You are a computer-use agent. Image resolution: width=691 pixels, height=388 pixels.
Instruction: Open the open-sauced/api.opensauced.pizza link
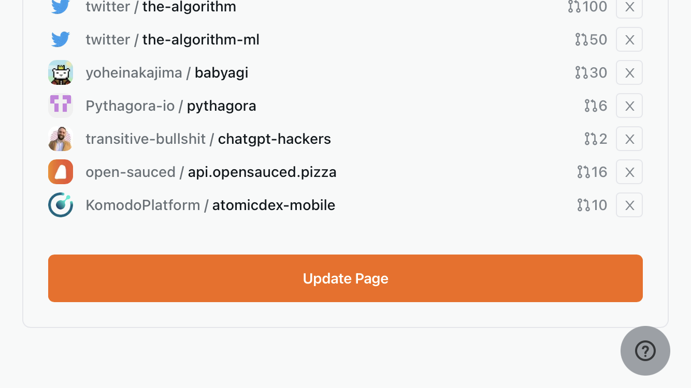pos(211,172)
